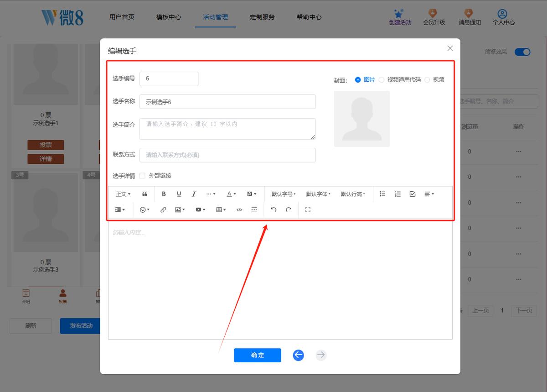
Task: Close the 编辑选手 dialog
Action: click(x=450, y=48)
